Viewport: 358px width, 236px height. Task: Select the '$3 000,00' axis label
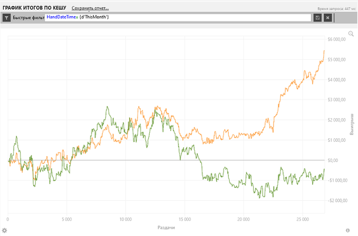click(x=337, y=100)
